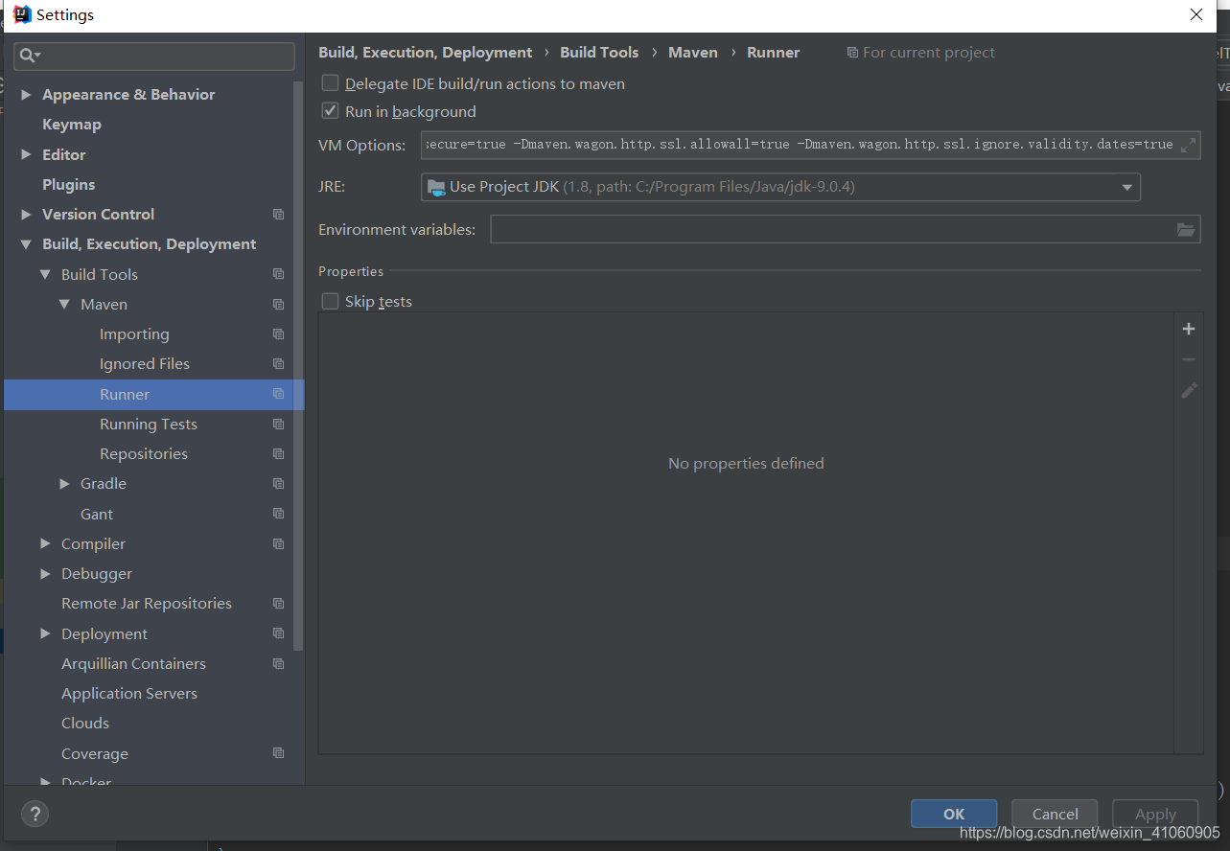This screenshot has width=1230, height=851.
Task: Select Gant under Build Tools
Action: click(97, 515)
